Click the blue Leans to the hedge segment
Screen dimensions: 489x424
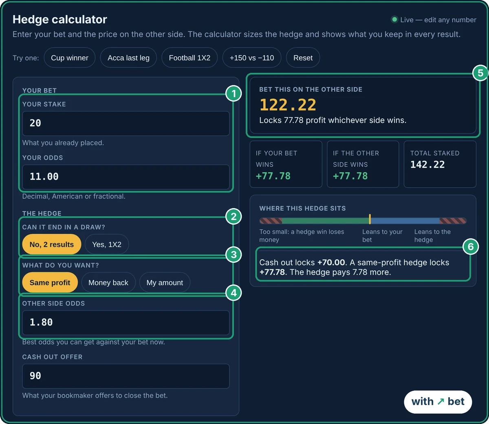point(405,221)
